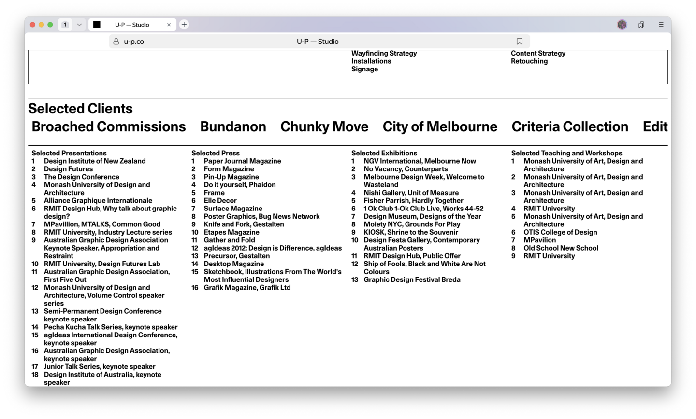Click No Vacancy, Counterparts exhibition entry
696x419 pixels.
(406, 169)
